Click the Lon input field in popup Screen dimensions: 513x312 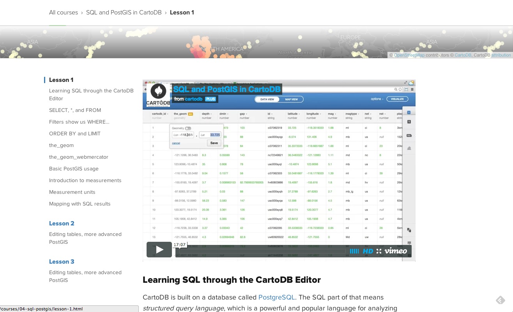(x=183, y=135)
